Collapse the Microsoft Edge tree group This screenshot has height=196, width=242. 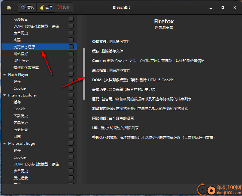coord(5,144)
